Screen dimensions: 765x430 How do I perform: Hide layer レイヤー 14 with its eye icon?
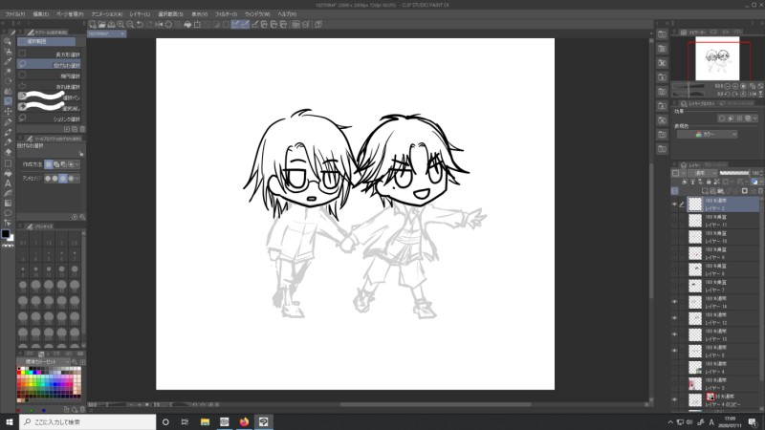(x=675, y=302)
